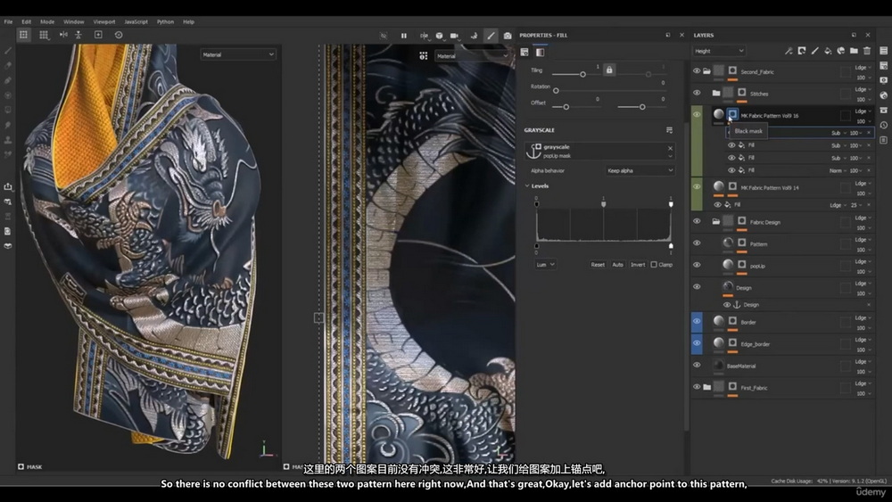Open the Viewport menu
Image resolution: width=892 pixels, height=502 pixels.
coord(104,21)
